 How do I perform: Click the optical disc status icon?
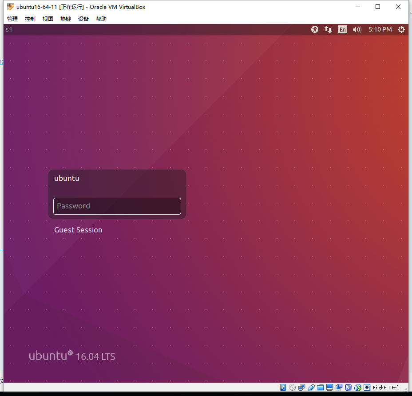click(292, 387)
